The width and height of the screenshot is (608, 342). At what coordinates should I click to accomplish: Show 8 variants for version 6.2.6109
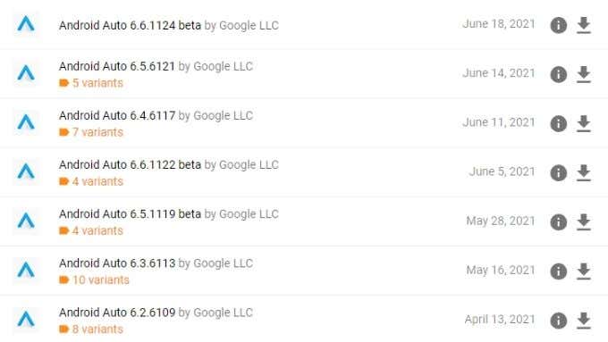(91, 329)
